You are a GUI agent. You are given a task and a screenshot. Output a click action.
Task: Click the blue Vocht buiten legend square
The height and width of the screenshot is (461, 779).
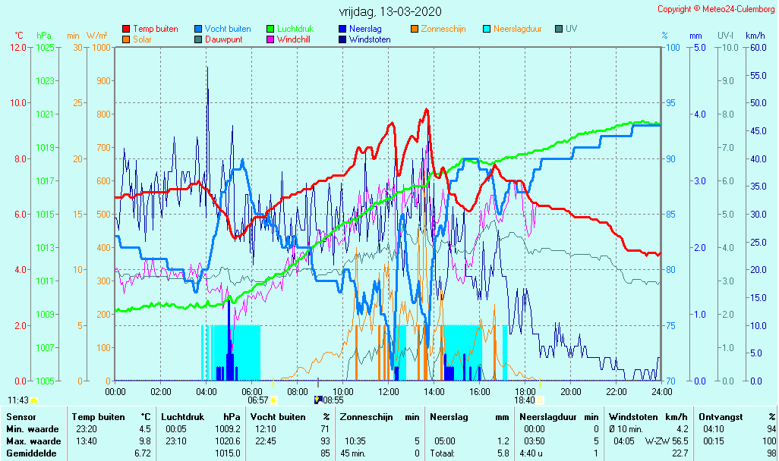pyautogui.click(x=198, y=29)
